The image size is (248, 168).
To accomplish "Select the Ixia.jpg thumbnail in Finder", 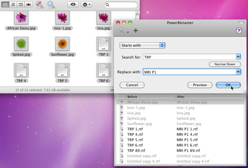I will 104,18.
